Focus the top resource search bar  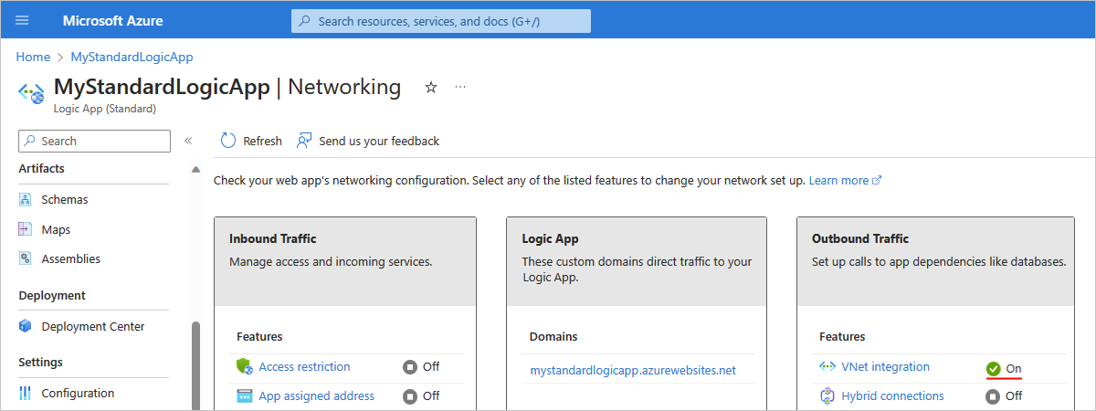pos(441,21)
